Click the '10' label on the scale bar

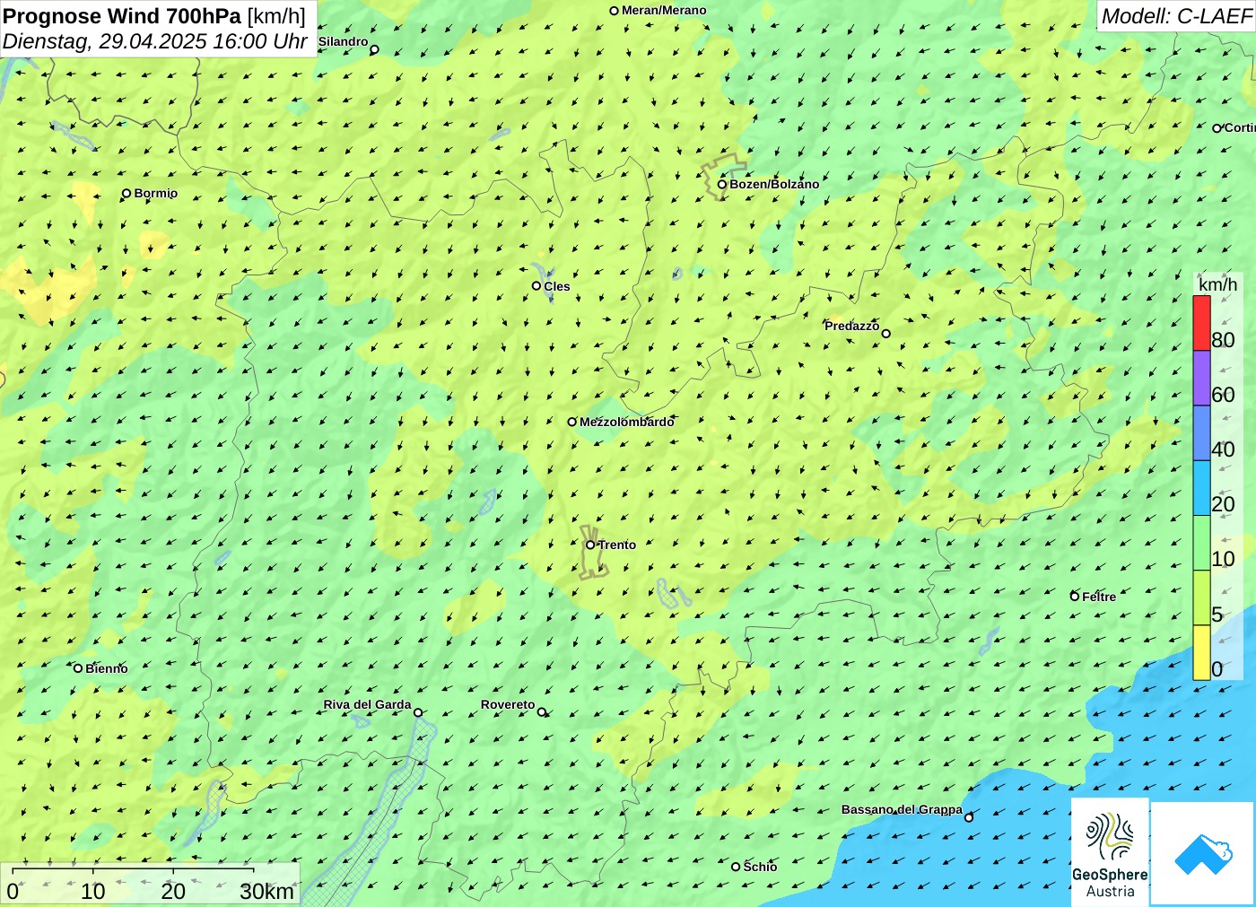93,891
